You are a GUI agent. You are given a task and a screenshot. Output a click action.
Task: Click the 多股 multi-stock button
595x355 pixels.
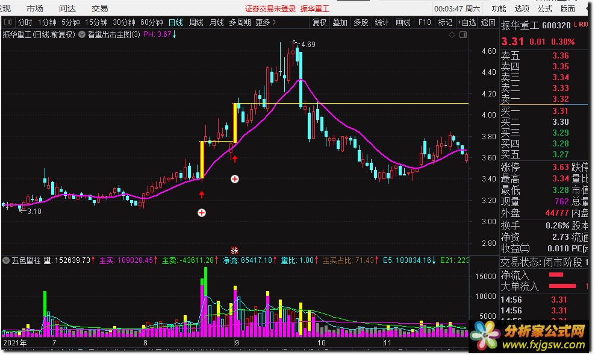pos(361,22)
